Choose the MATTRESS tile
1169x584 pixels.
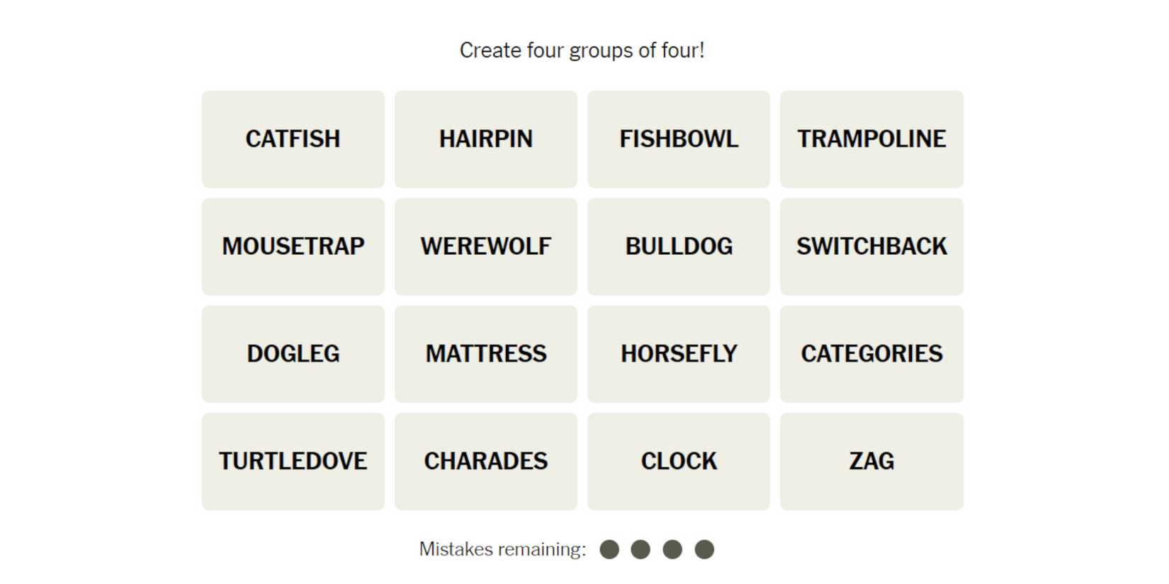point(485,354)
